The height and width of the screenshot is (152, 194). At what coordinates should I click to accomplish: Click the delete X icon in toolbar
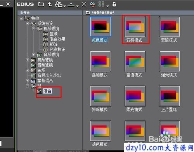click(x=84, y=5)
